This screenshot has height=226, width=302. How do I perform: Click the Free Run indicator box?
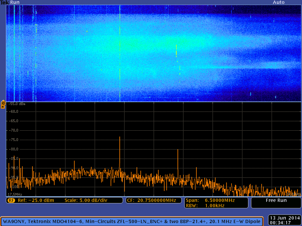276,202
